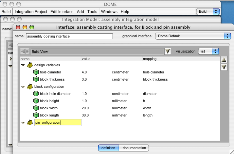Open the Integration Project menu
This screenshot has height=154, width=234.
point(31,12)
